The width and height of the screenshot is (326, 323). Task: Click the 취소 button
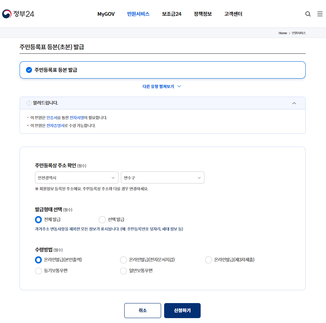click(143, 311)
